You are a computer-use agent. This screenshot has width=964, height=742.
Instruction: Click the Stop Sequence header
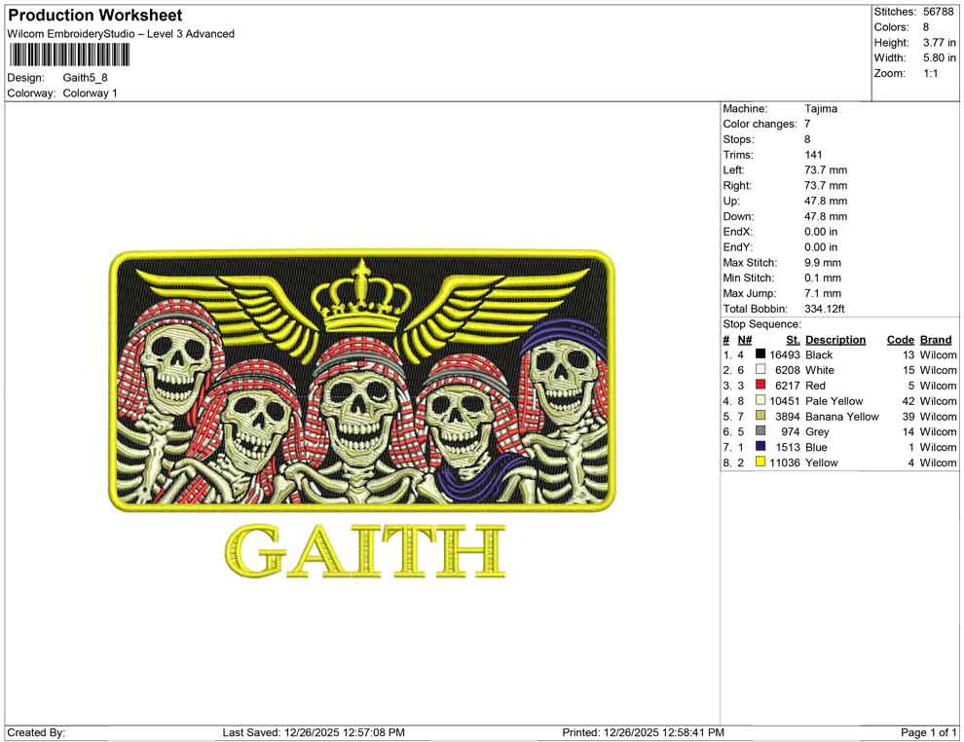[760, 323]
